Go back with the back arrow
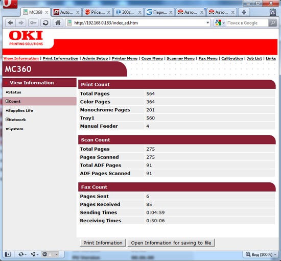The width and height of the screenshot is (281, 261). click(10, 23)
